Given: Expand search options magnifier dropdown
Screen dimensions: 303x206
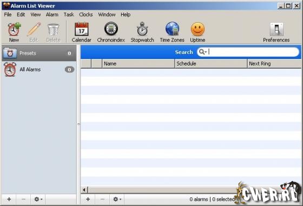Looking at the screenshot, I should pyautogui.click(x=203, y=52).
